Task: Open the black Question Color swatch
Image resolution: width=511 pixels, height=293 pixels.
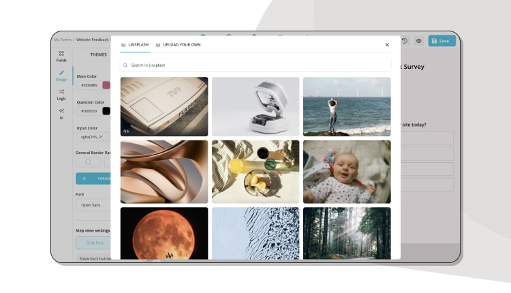Action: 106,111
